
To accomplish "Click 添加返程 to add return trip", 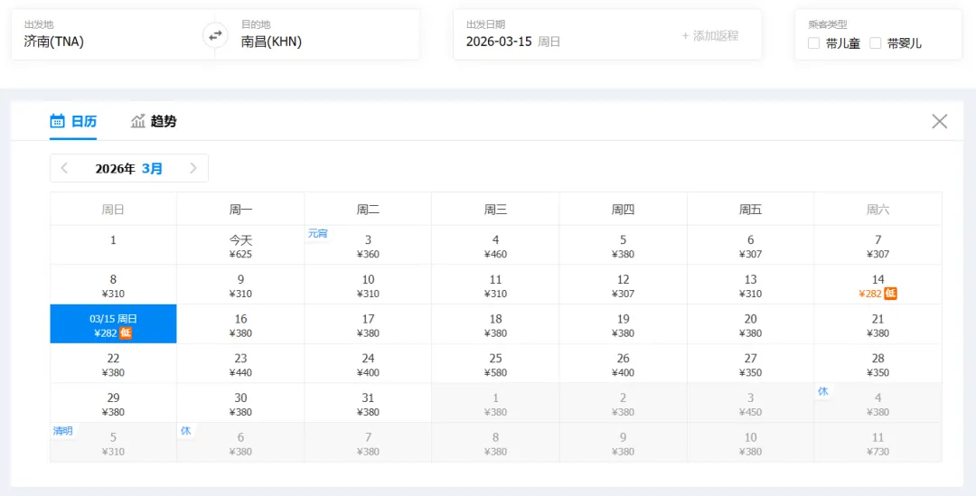I will [710, 35].
